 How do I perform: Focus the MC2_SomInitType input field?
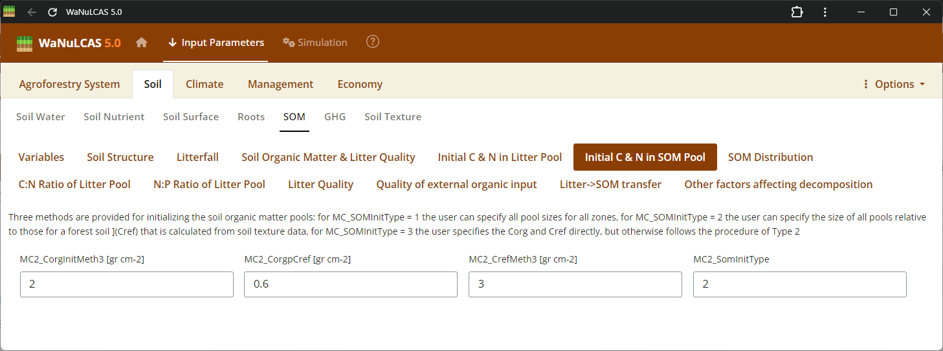799,284
